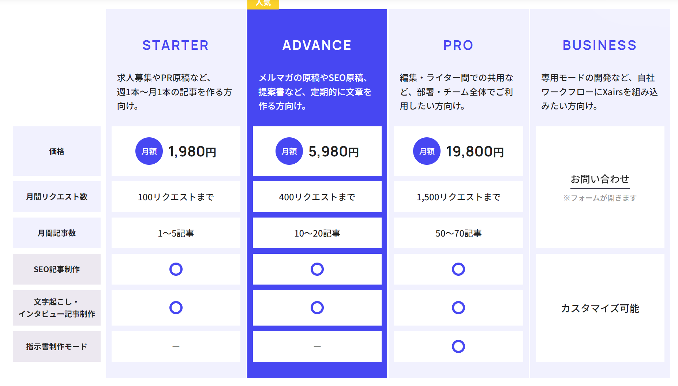Click the 19,800円 price display

coord(475,151)
